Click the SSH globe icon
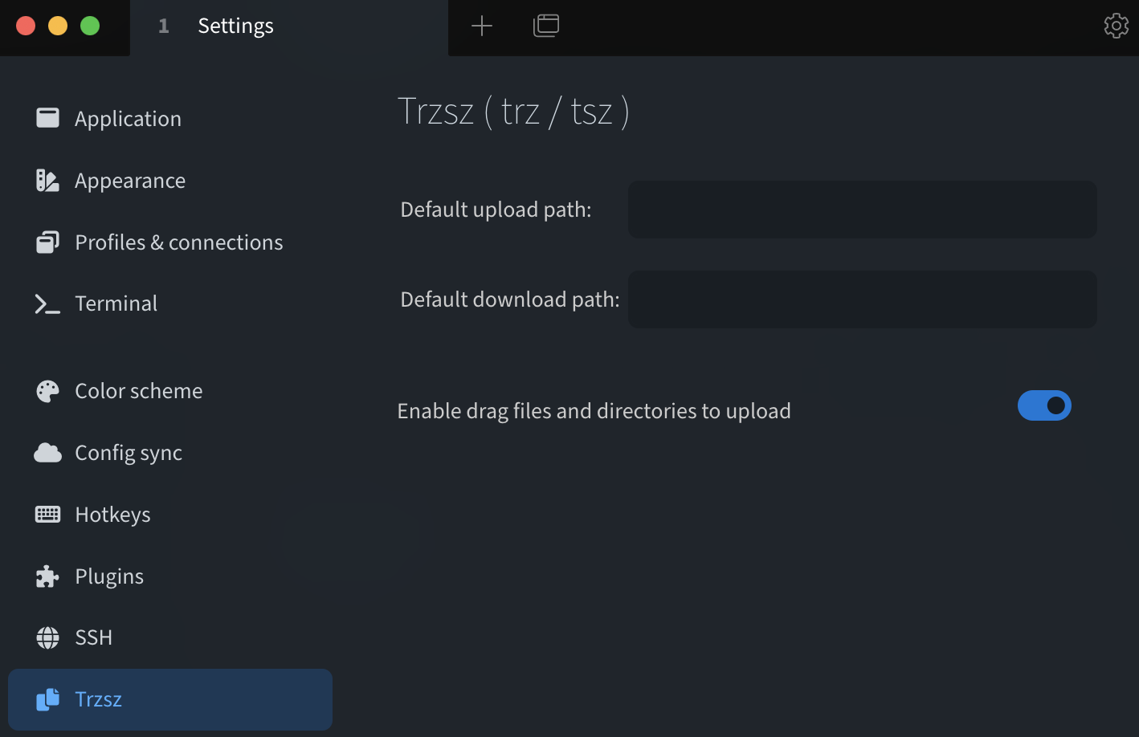 [47, 637]
